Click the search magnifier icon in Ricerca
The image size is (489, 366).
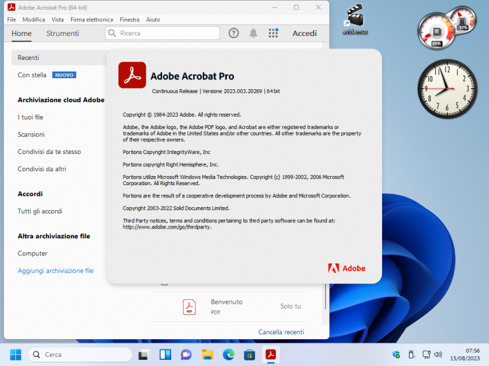pyautogui.click(x=112, y=33)
